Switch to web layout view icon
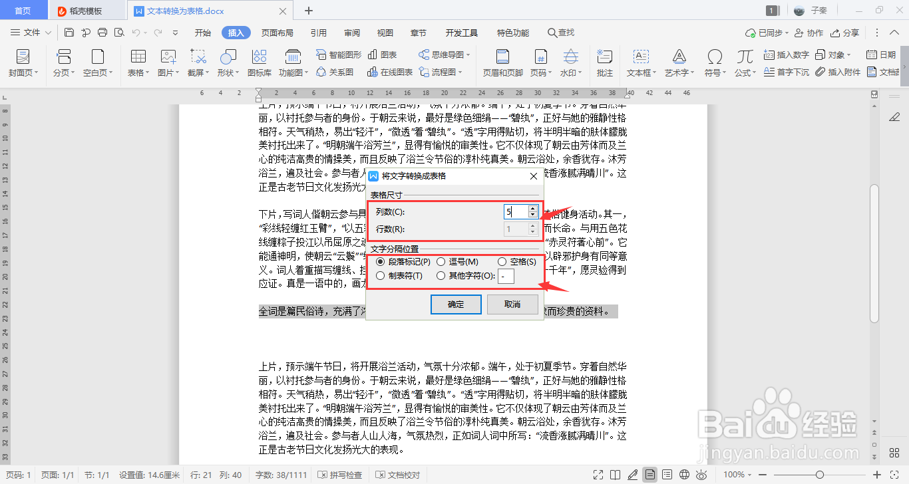 click(684, 475)
